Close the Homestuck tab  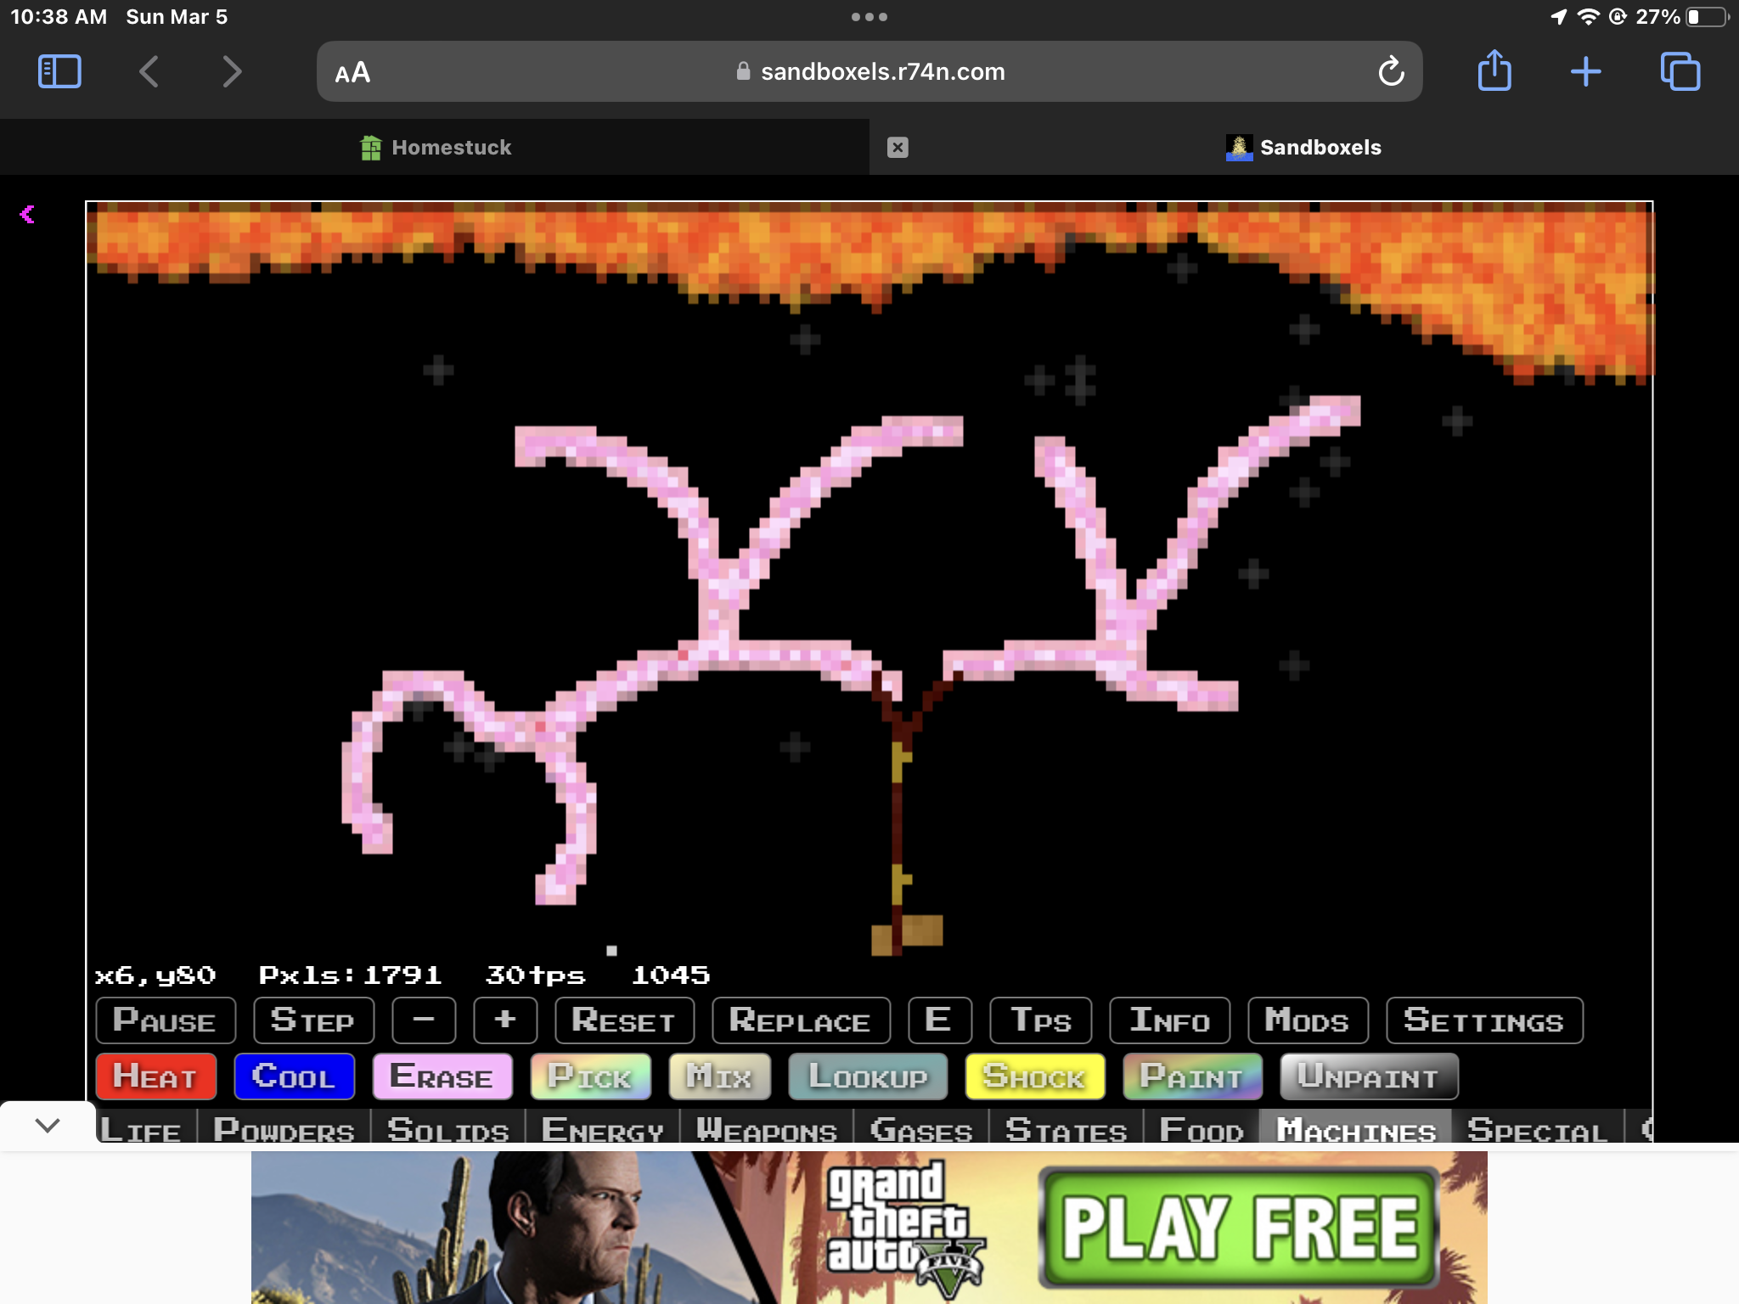click(x=898, y=148)
